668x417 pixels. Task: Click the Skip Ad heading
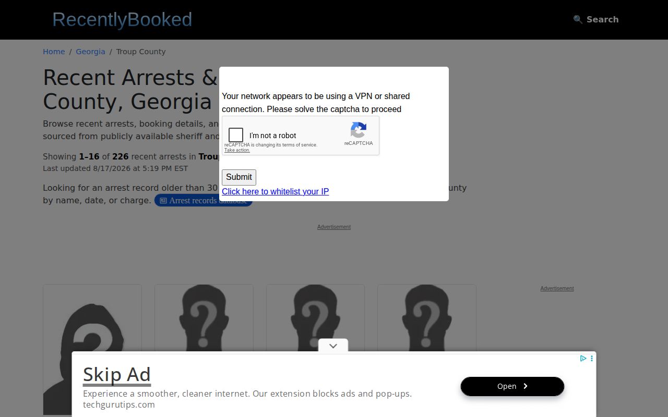pos(117,375)
